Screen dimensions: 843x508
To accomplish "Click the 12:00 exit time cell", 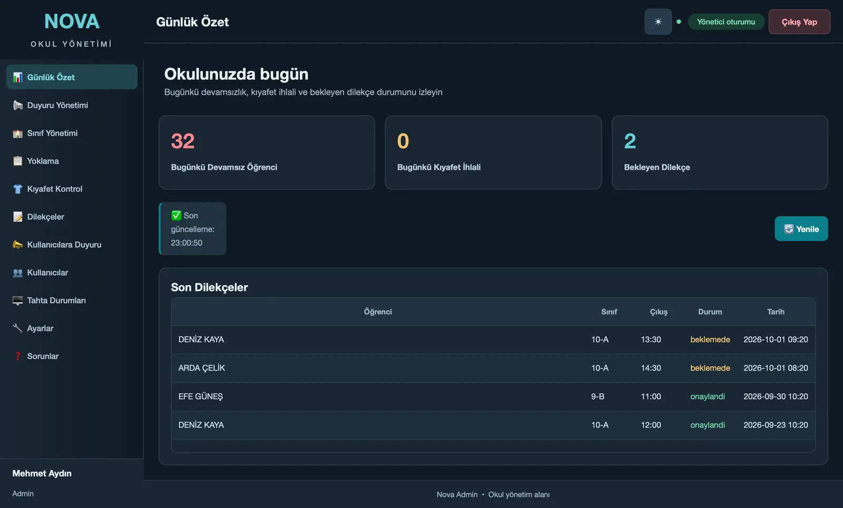I will tap(651, 425).
